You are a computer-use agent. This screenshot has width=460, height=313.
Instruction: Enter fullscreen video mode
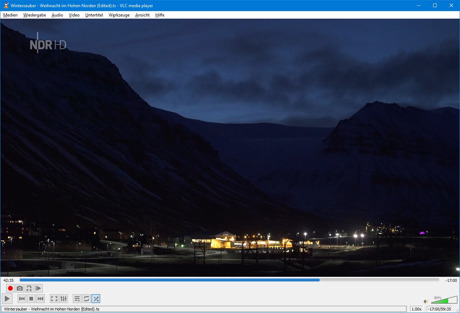54,299
